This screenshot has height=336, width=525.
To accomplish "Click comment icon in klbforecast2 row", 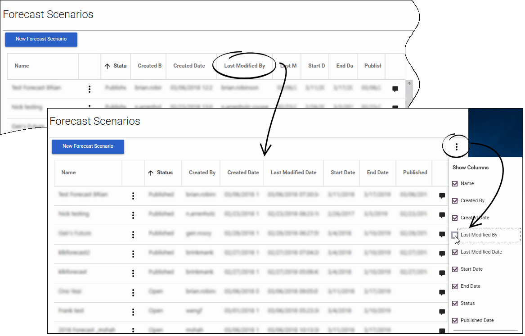I will (x=442, y=254).
